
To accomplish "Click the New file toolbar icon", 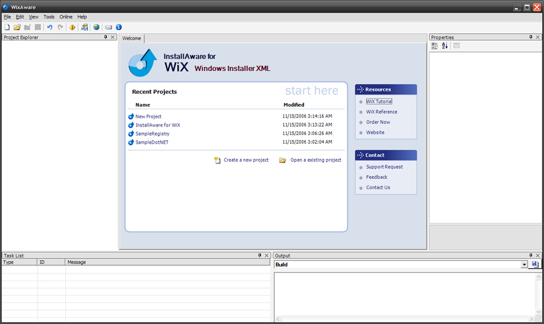I will tap(7, 27).
